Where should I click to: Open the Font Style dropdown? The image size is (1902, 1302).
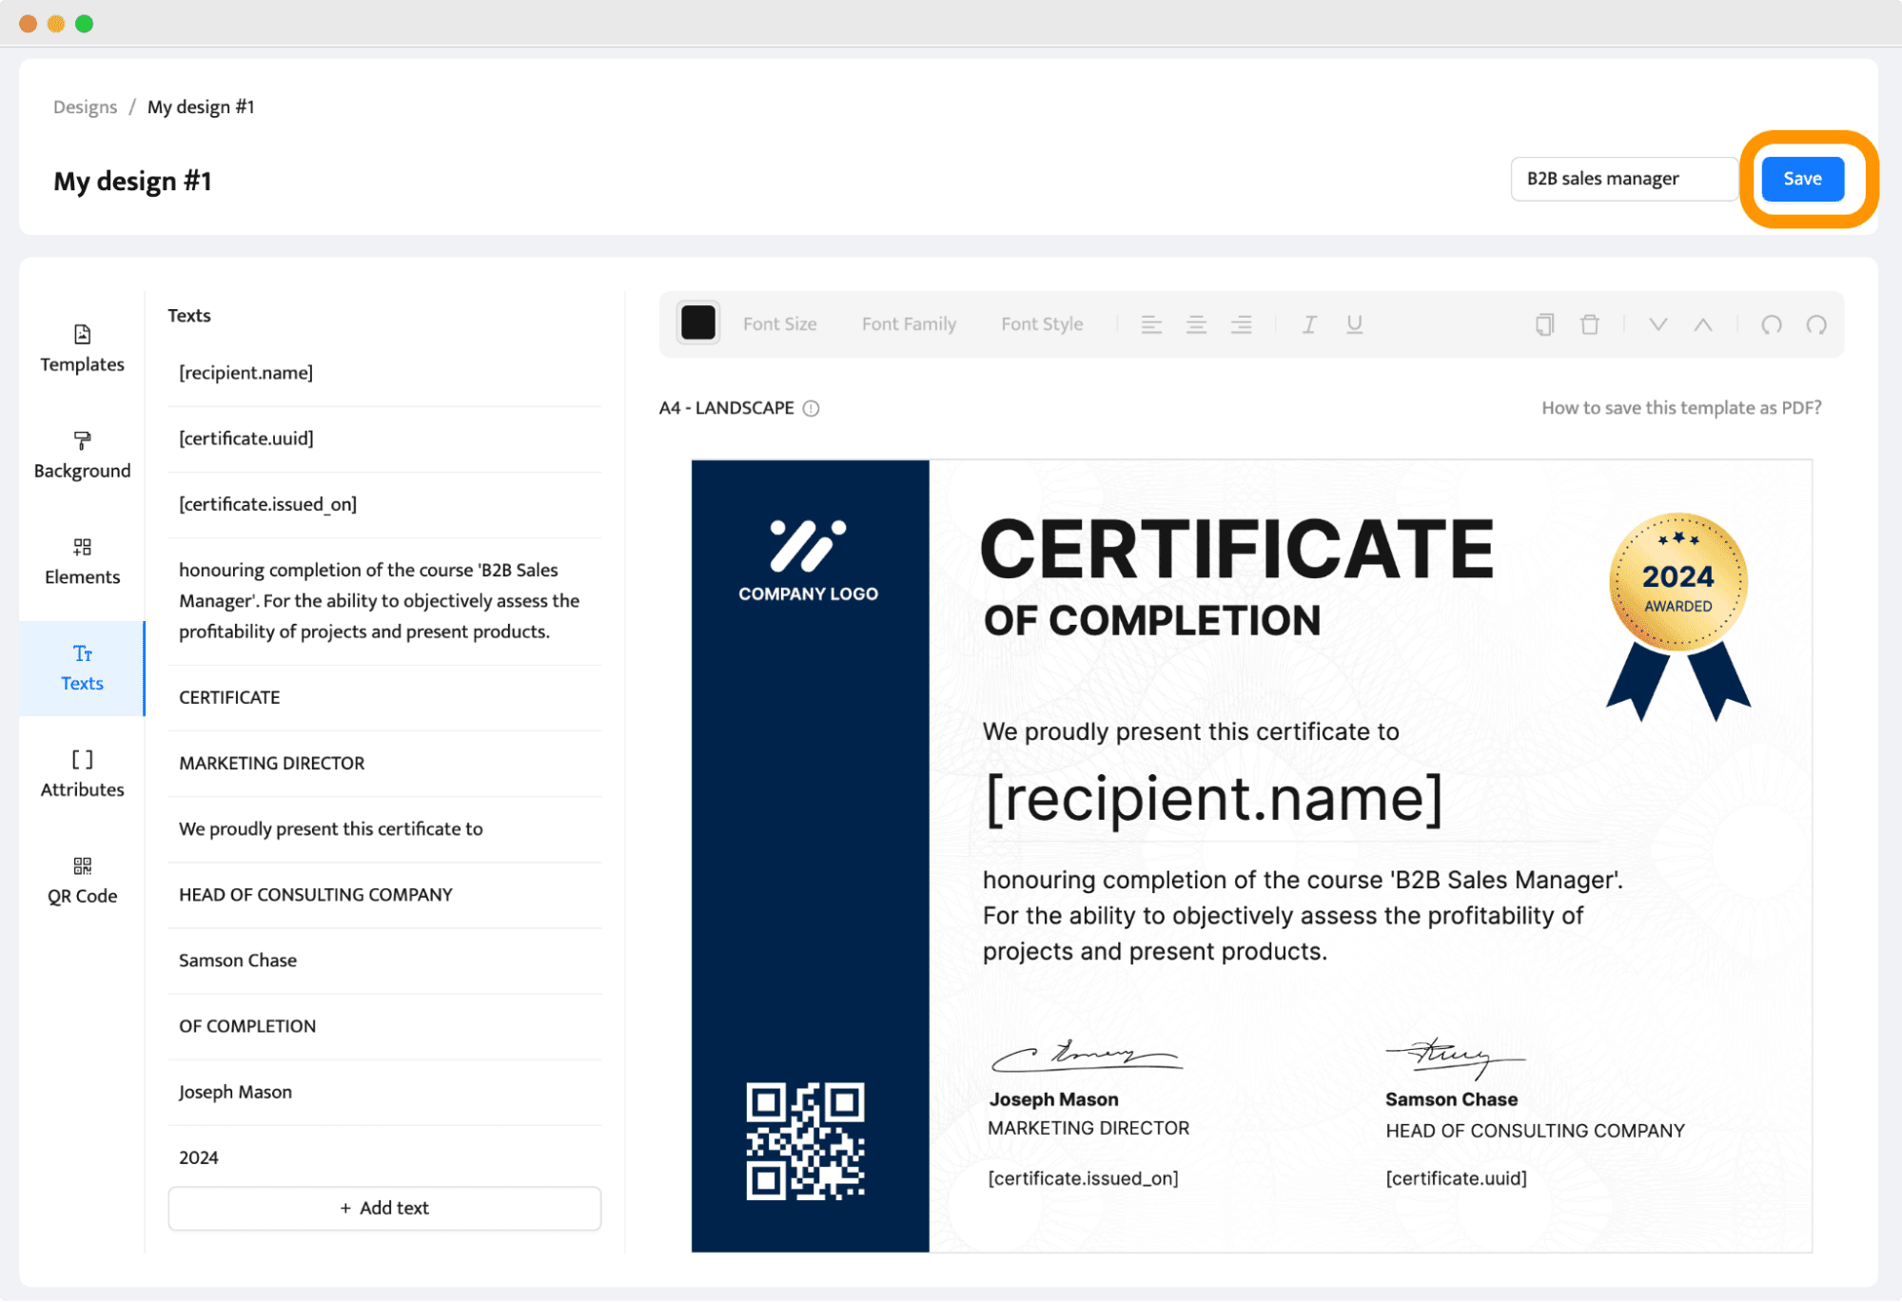(x=1042, y=324)
